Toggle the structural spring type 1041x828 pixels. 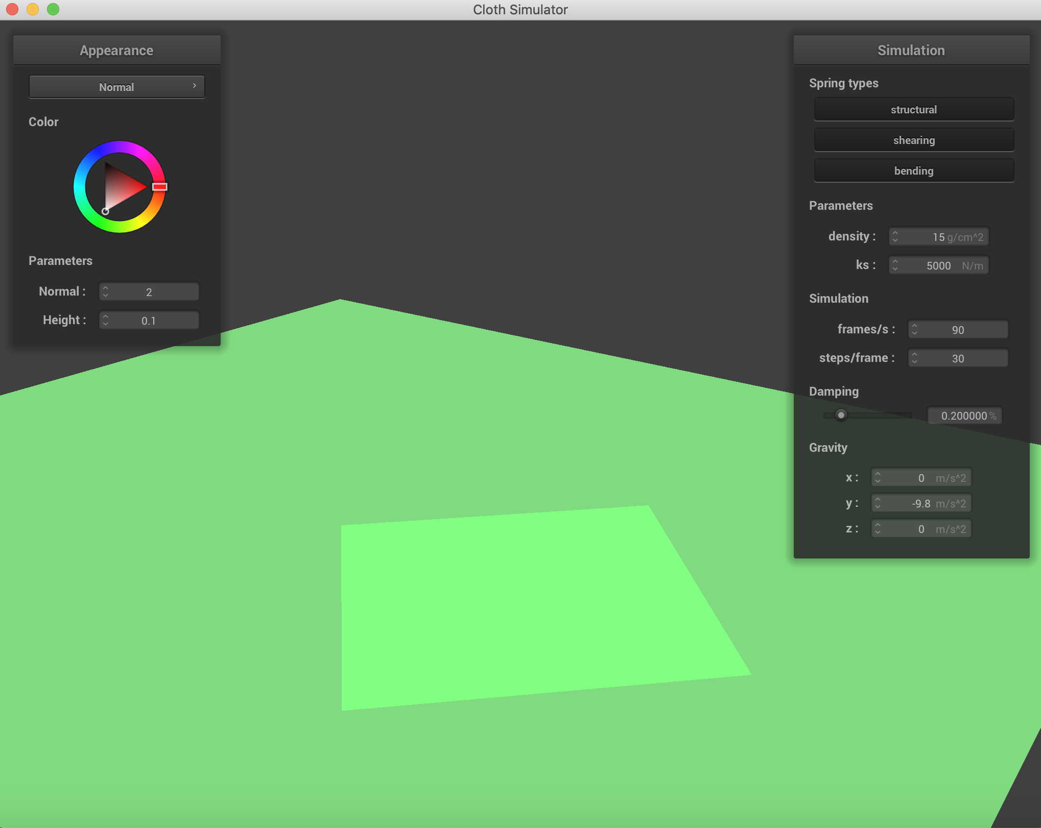point(914,109)
